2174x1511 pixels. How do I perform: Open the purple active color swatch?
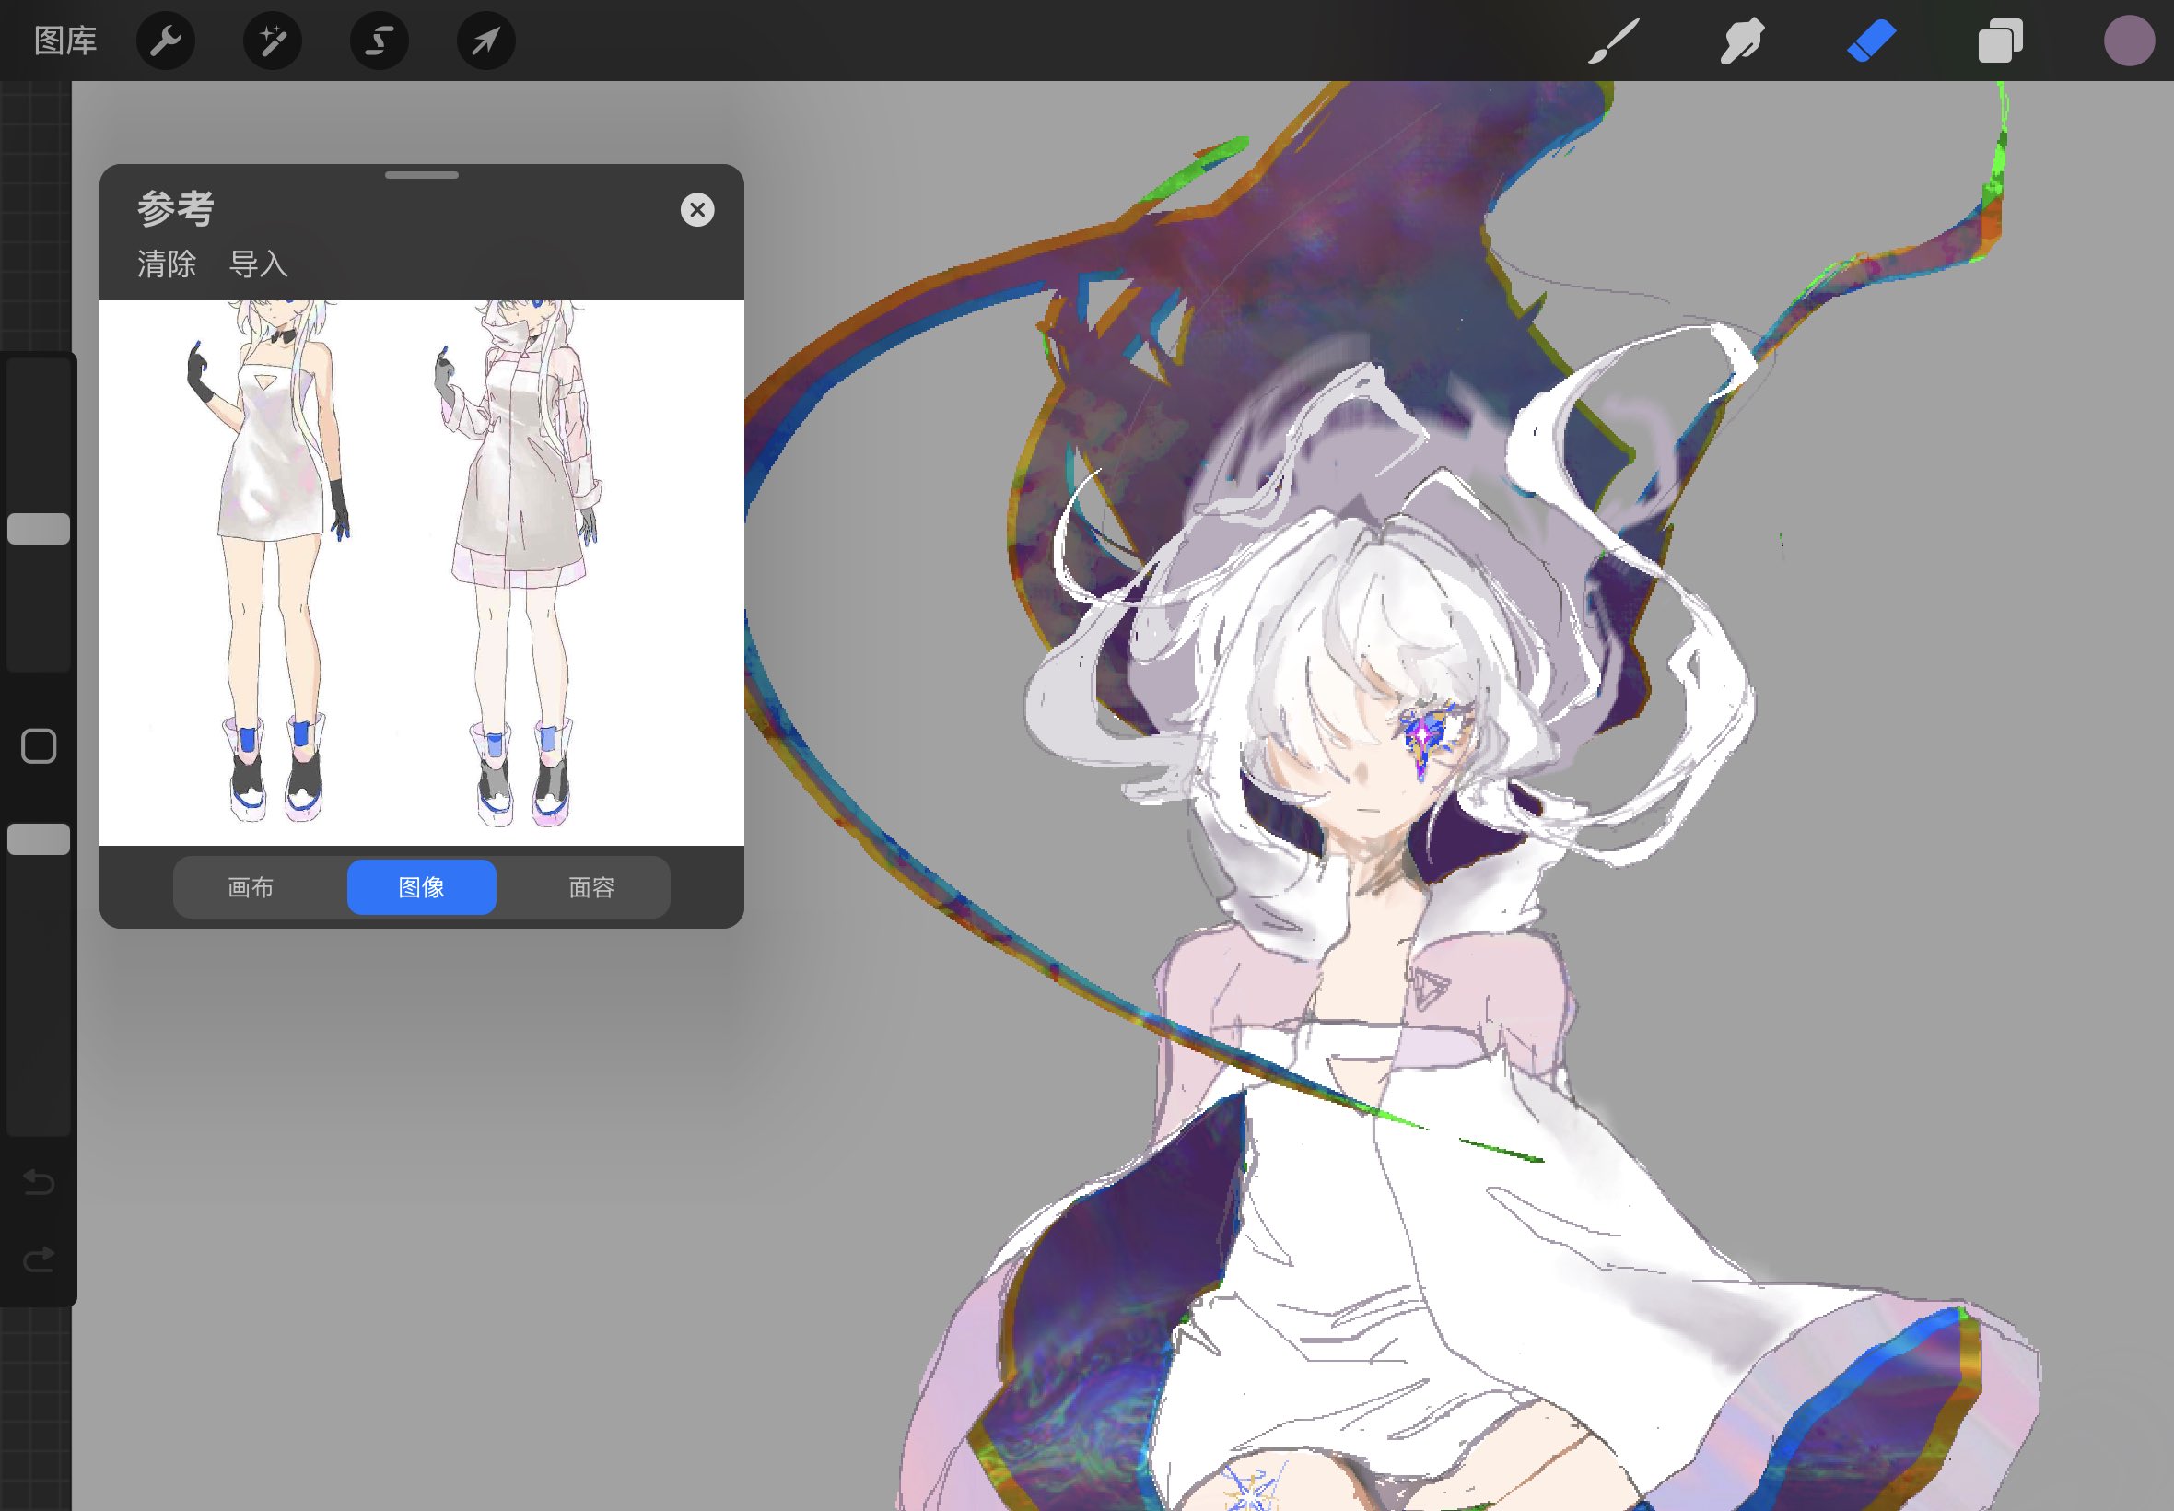tap(2129, 41)
